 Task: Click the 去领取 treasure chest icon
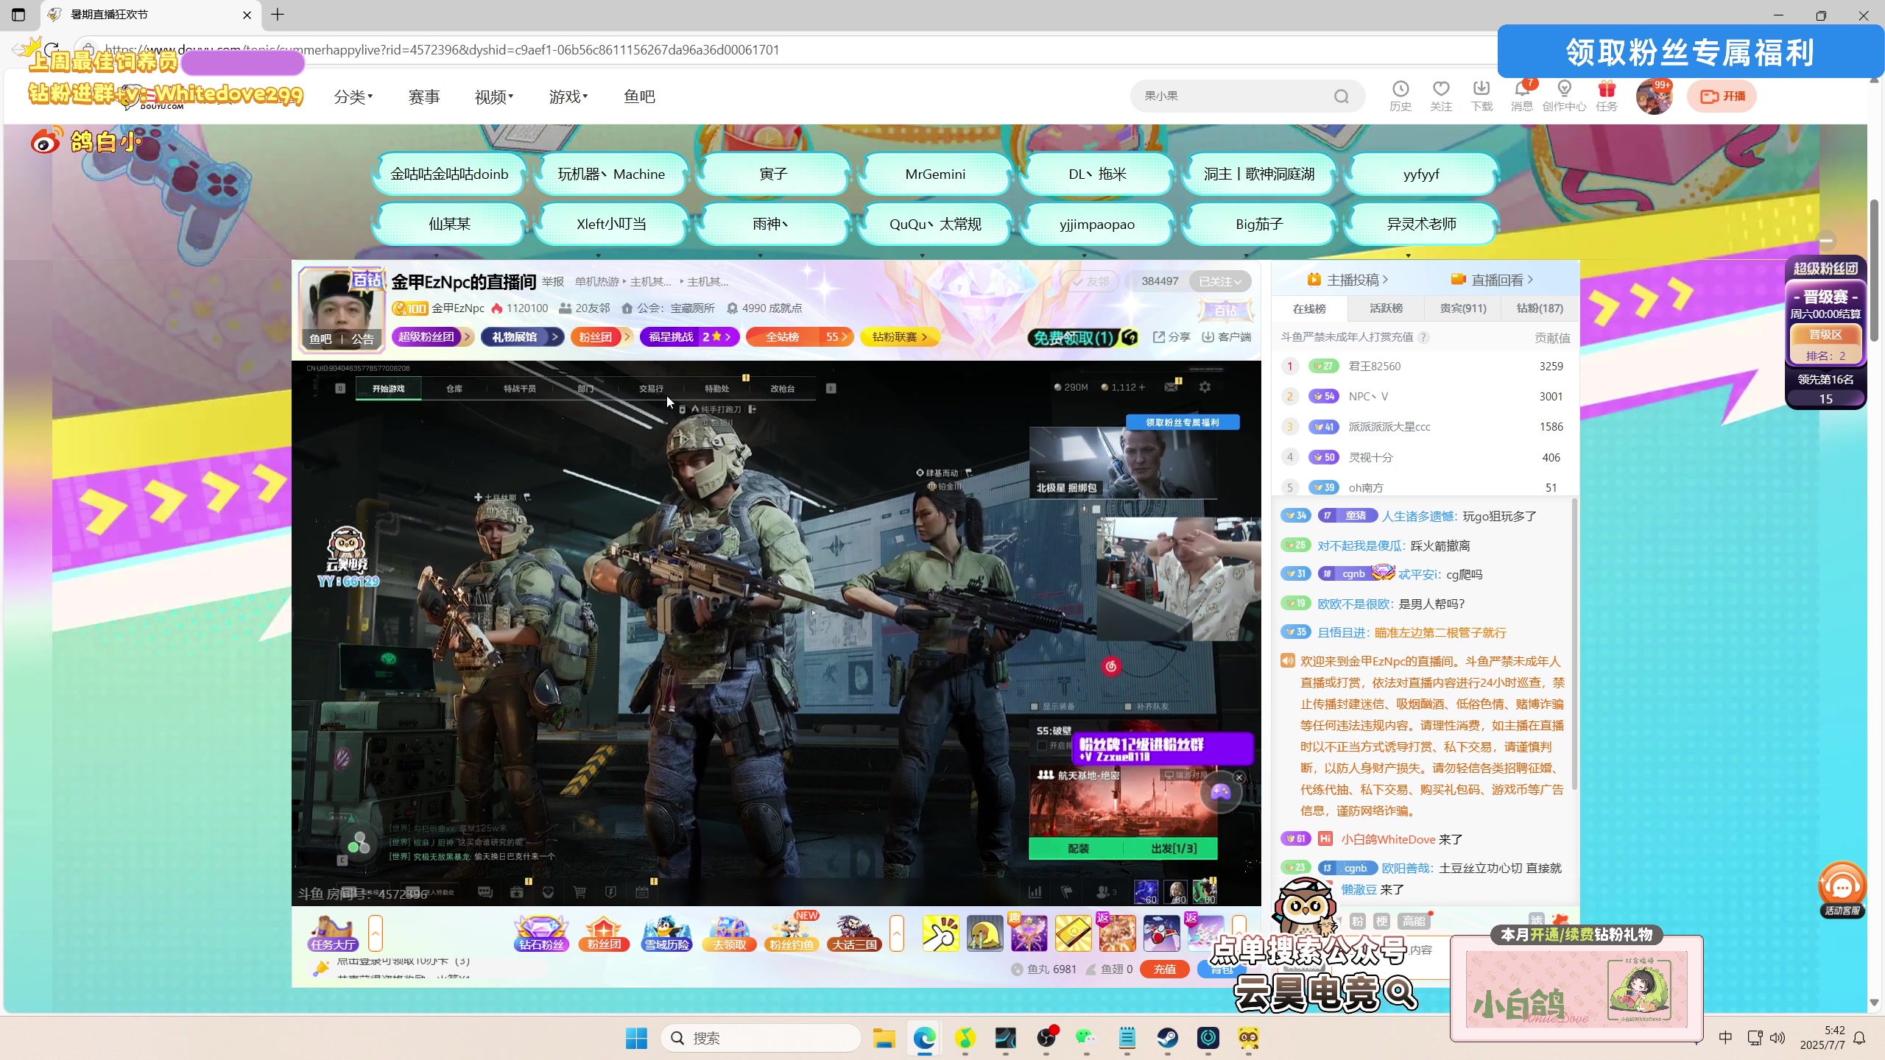(729, 933)
